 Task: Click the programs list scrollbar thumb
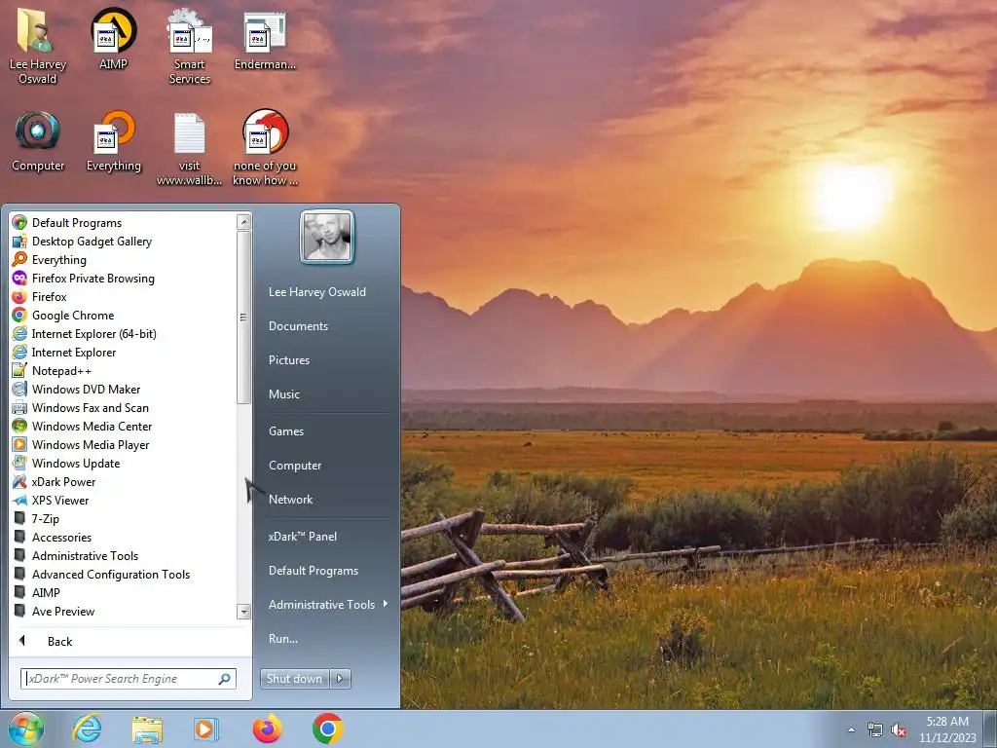[x=243, y=317]
